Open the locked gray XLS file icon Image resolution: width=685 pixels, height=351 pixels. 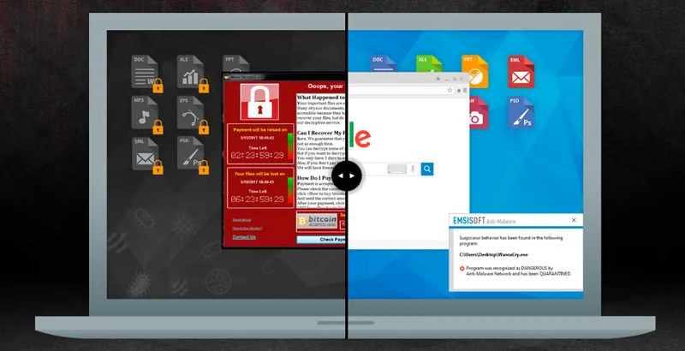click(191, 72)
